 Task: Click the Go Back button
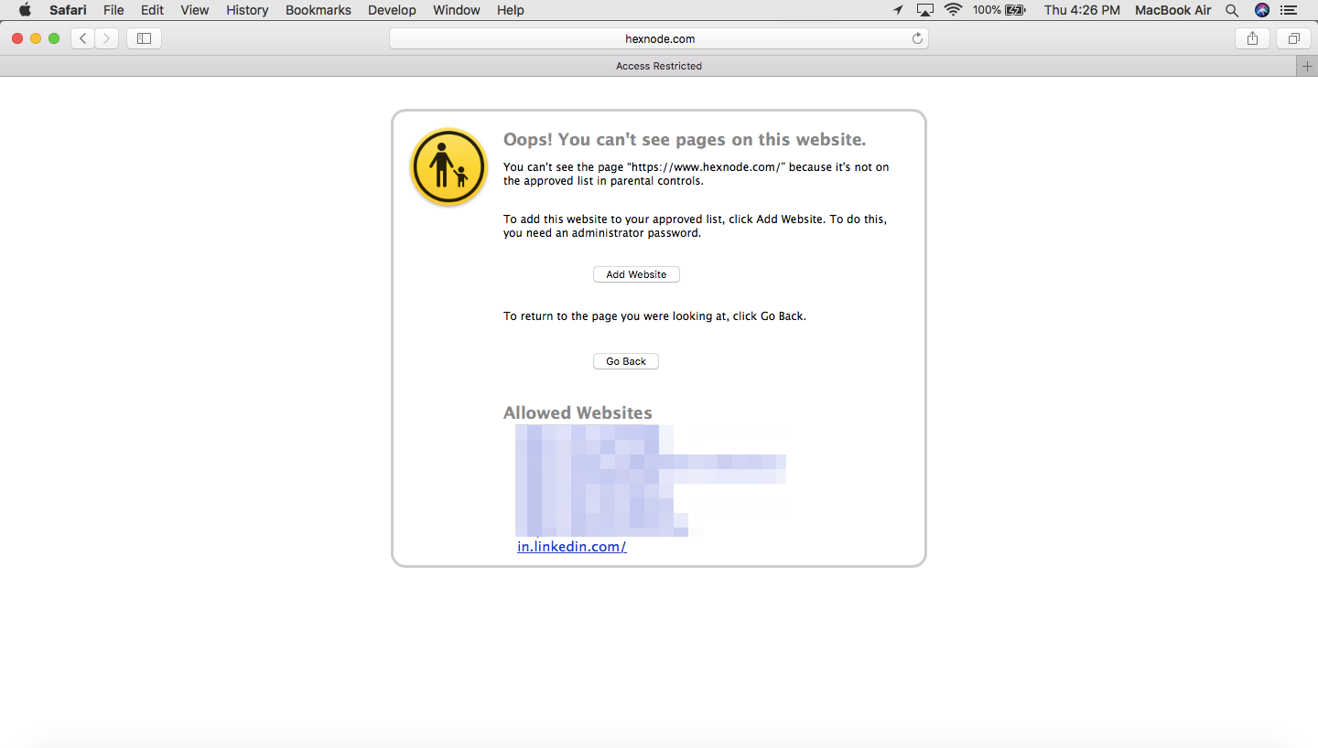point(626,361)
